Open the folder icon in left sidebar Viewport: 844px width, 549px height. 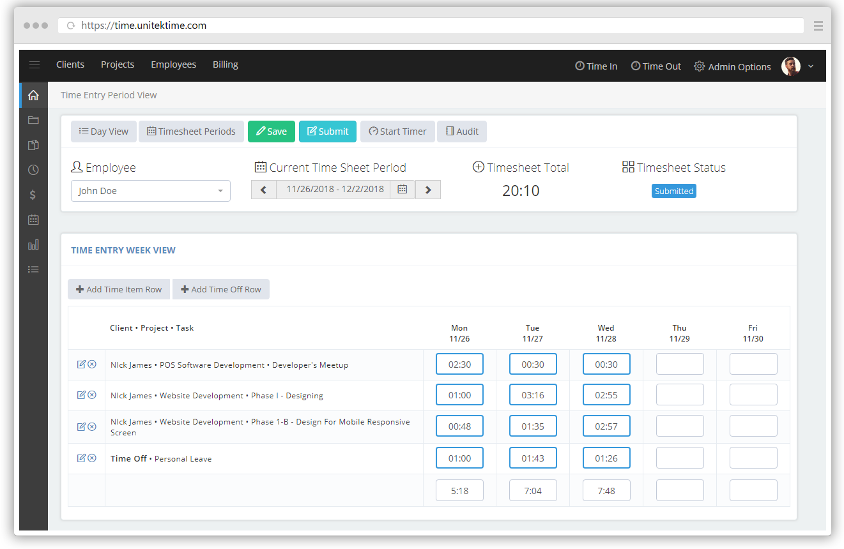pyautogui.click(x=33, y=120)
